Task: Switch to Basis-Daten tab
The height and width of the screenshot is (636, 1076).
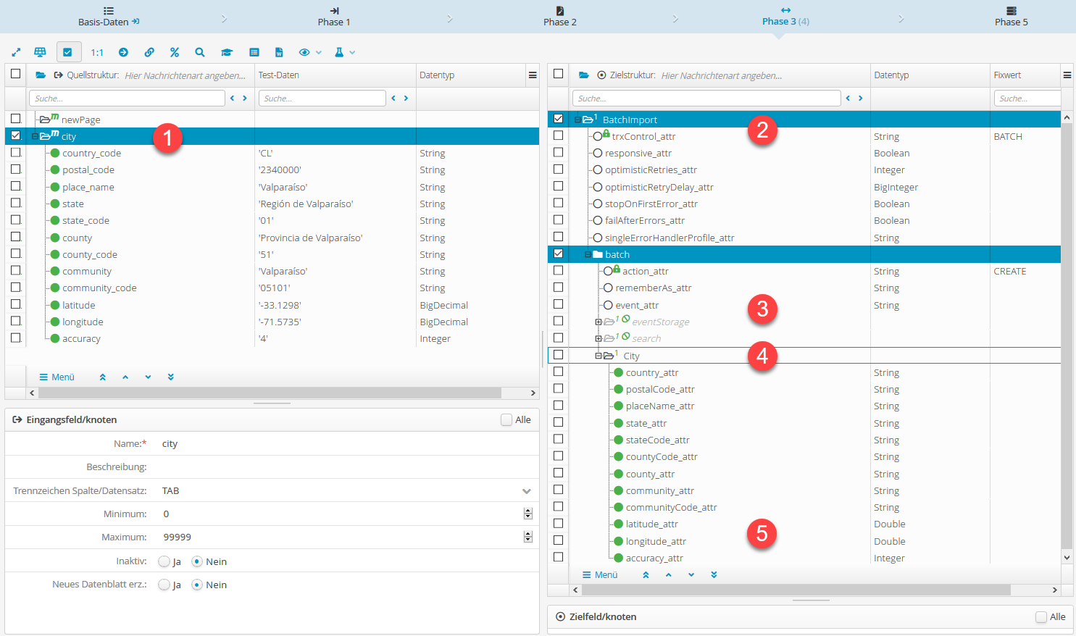Action: (x=109, y=17)
